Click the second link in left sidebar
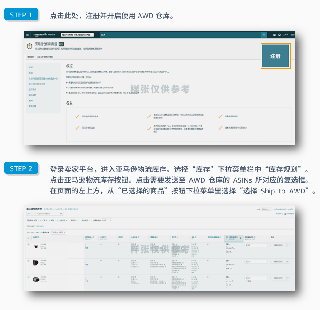This screenshot has height=310, width=320. pos(31,73)
